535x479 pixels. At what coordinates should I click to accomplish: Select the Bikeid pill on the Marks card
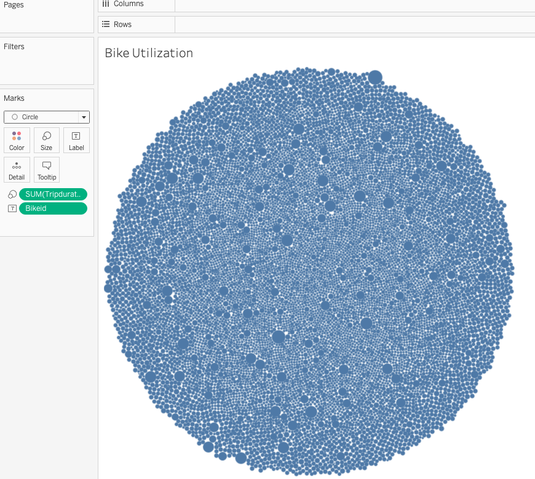point(53,208)
